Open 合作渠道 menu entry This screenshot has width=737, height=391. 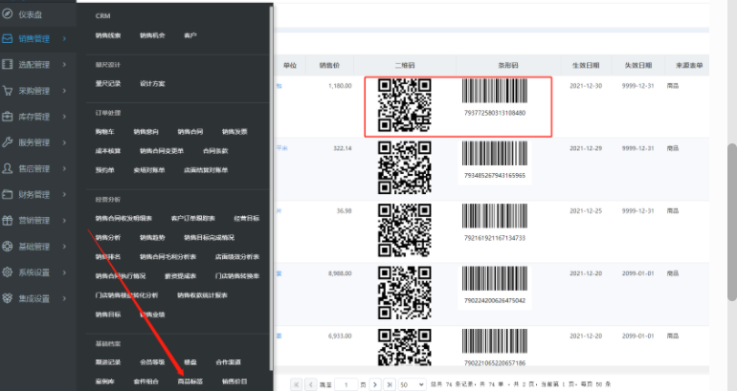coord(229,362)
